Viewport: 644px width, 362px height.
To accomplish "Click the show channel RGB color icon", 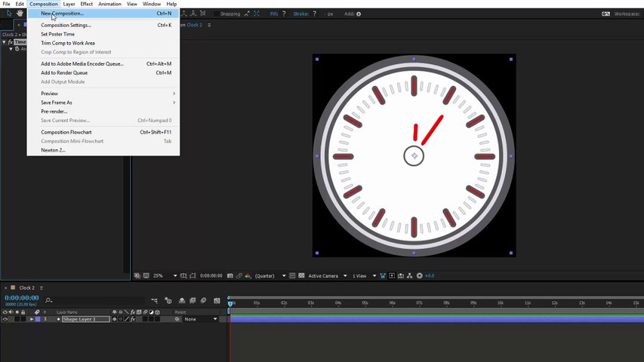I will coord(247,276).
